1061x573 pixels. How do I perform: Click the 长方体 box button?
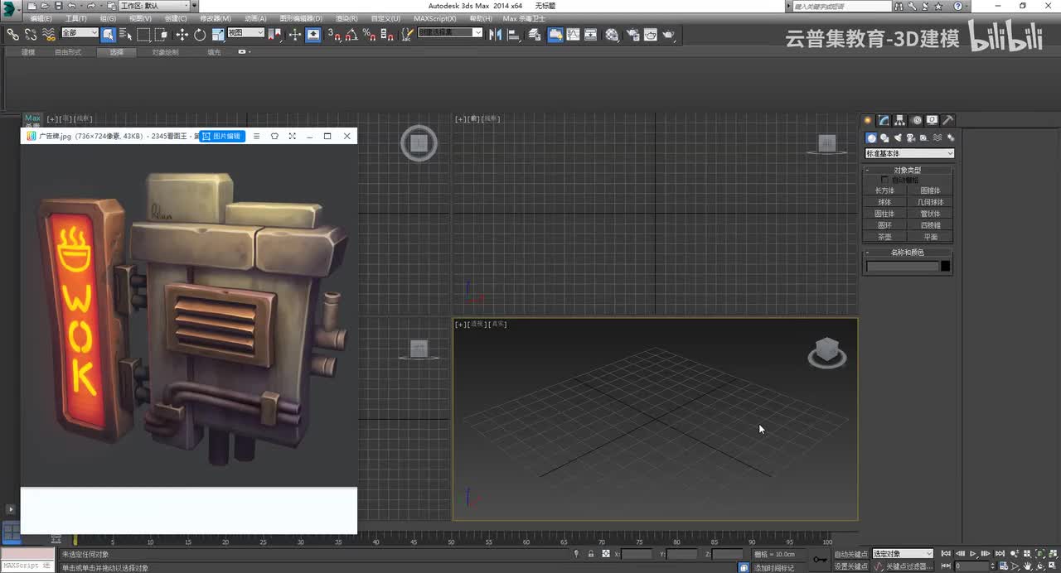(885, 190)
